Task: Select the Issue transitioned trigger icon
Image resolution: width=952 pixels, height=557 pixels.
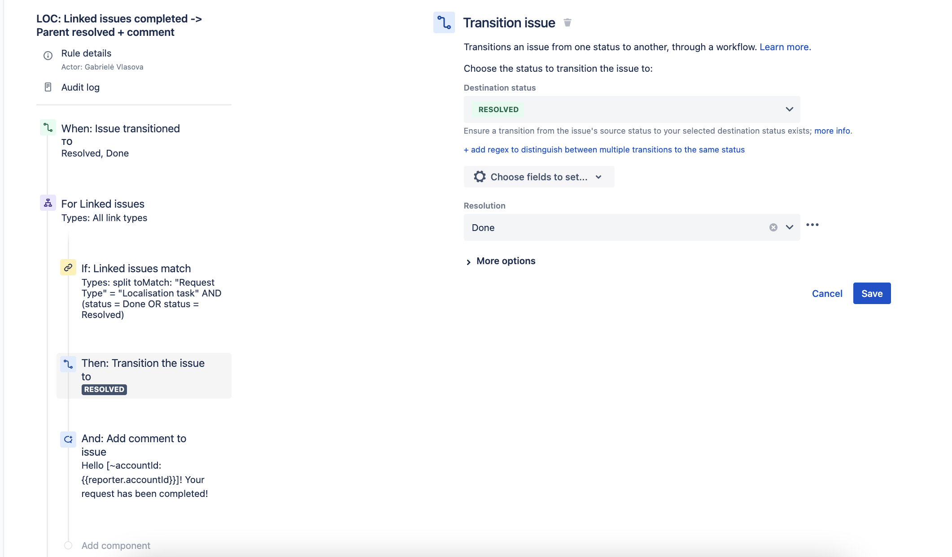Action: (48, 127)
